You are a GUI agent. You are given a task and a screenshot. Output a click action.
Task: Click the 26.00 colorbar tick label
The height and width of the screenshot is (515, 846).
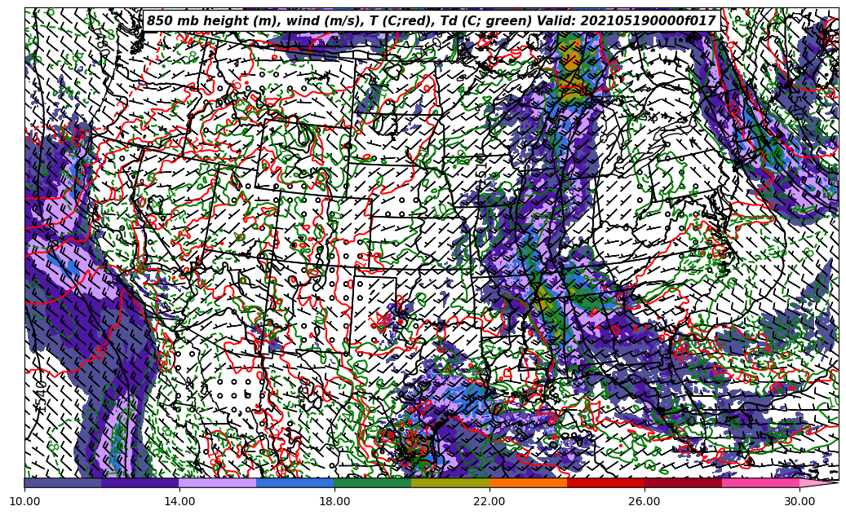point(644,501)
